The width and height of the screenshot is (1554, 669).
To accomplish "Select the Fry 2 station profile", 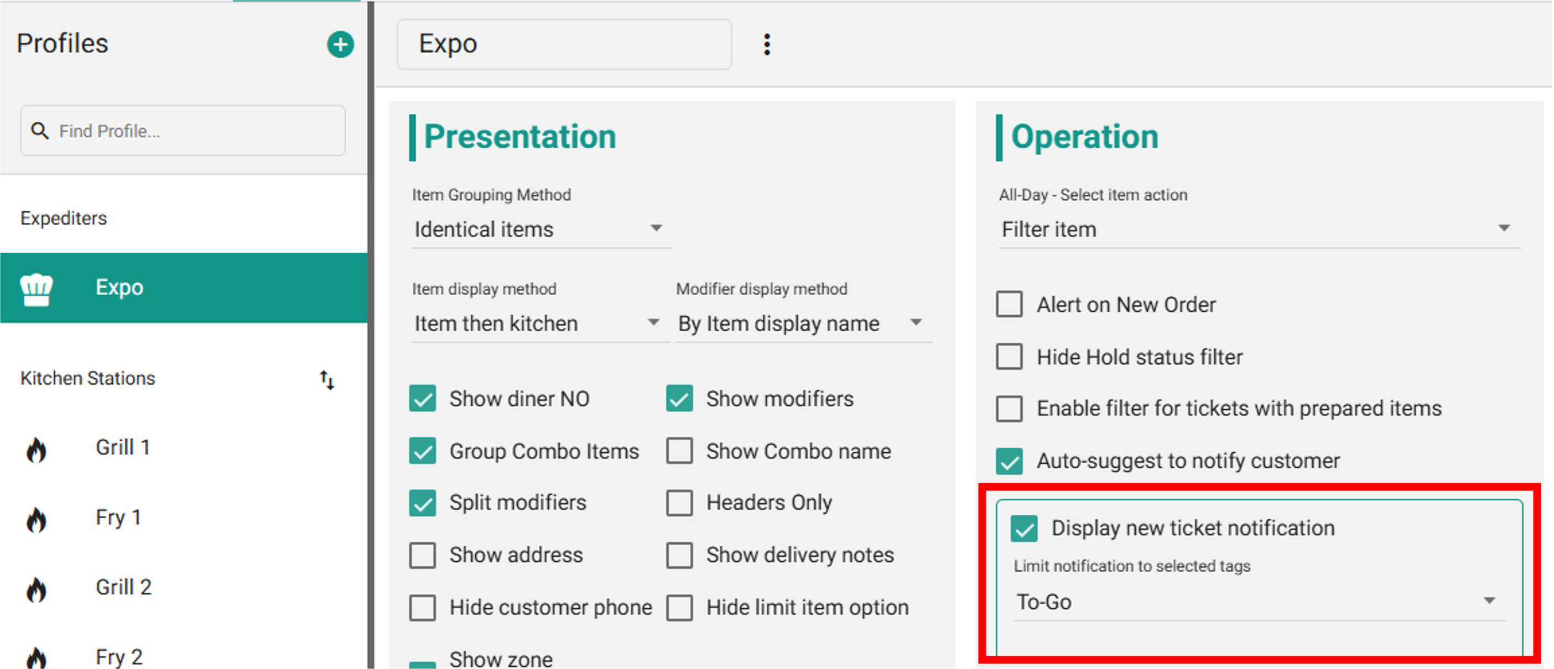I will [x=119, y=656].
